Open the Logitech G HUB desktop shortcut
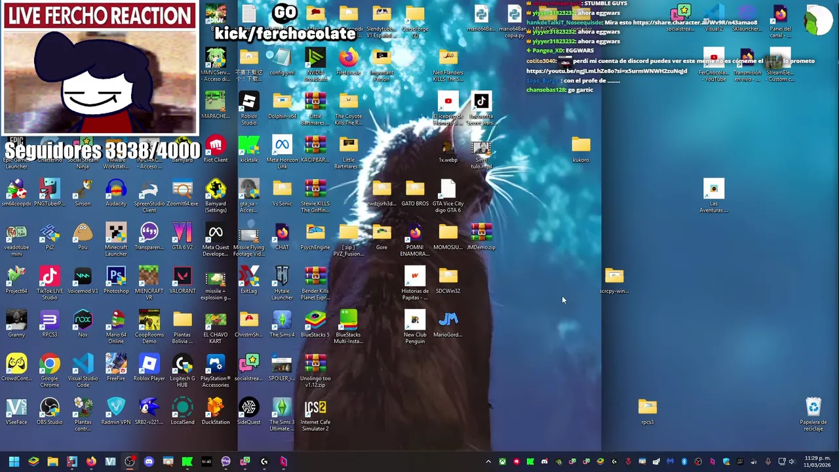This screenshot has height=472, width=839. pyautogui.click(x=182, y=371)
